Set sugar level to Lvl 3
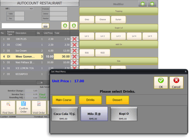This screenshot has height=139, width=190. pyautogui.click(x=118, y=36)
